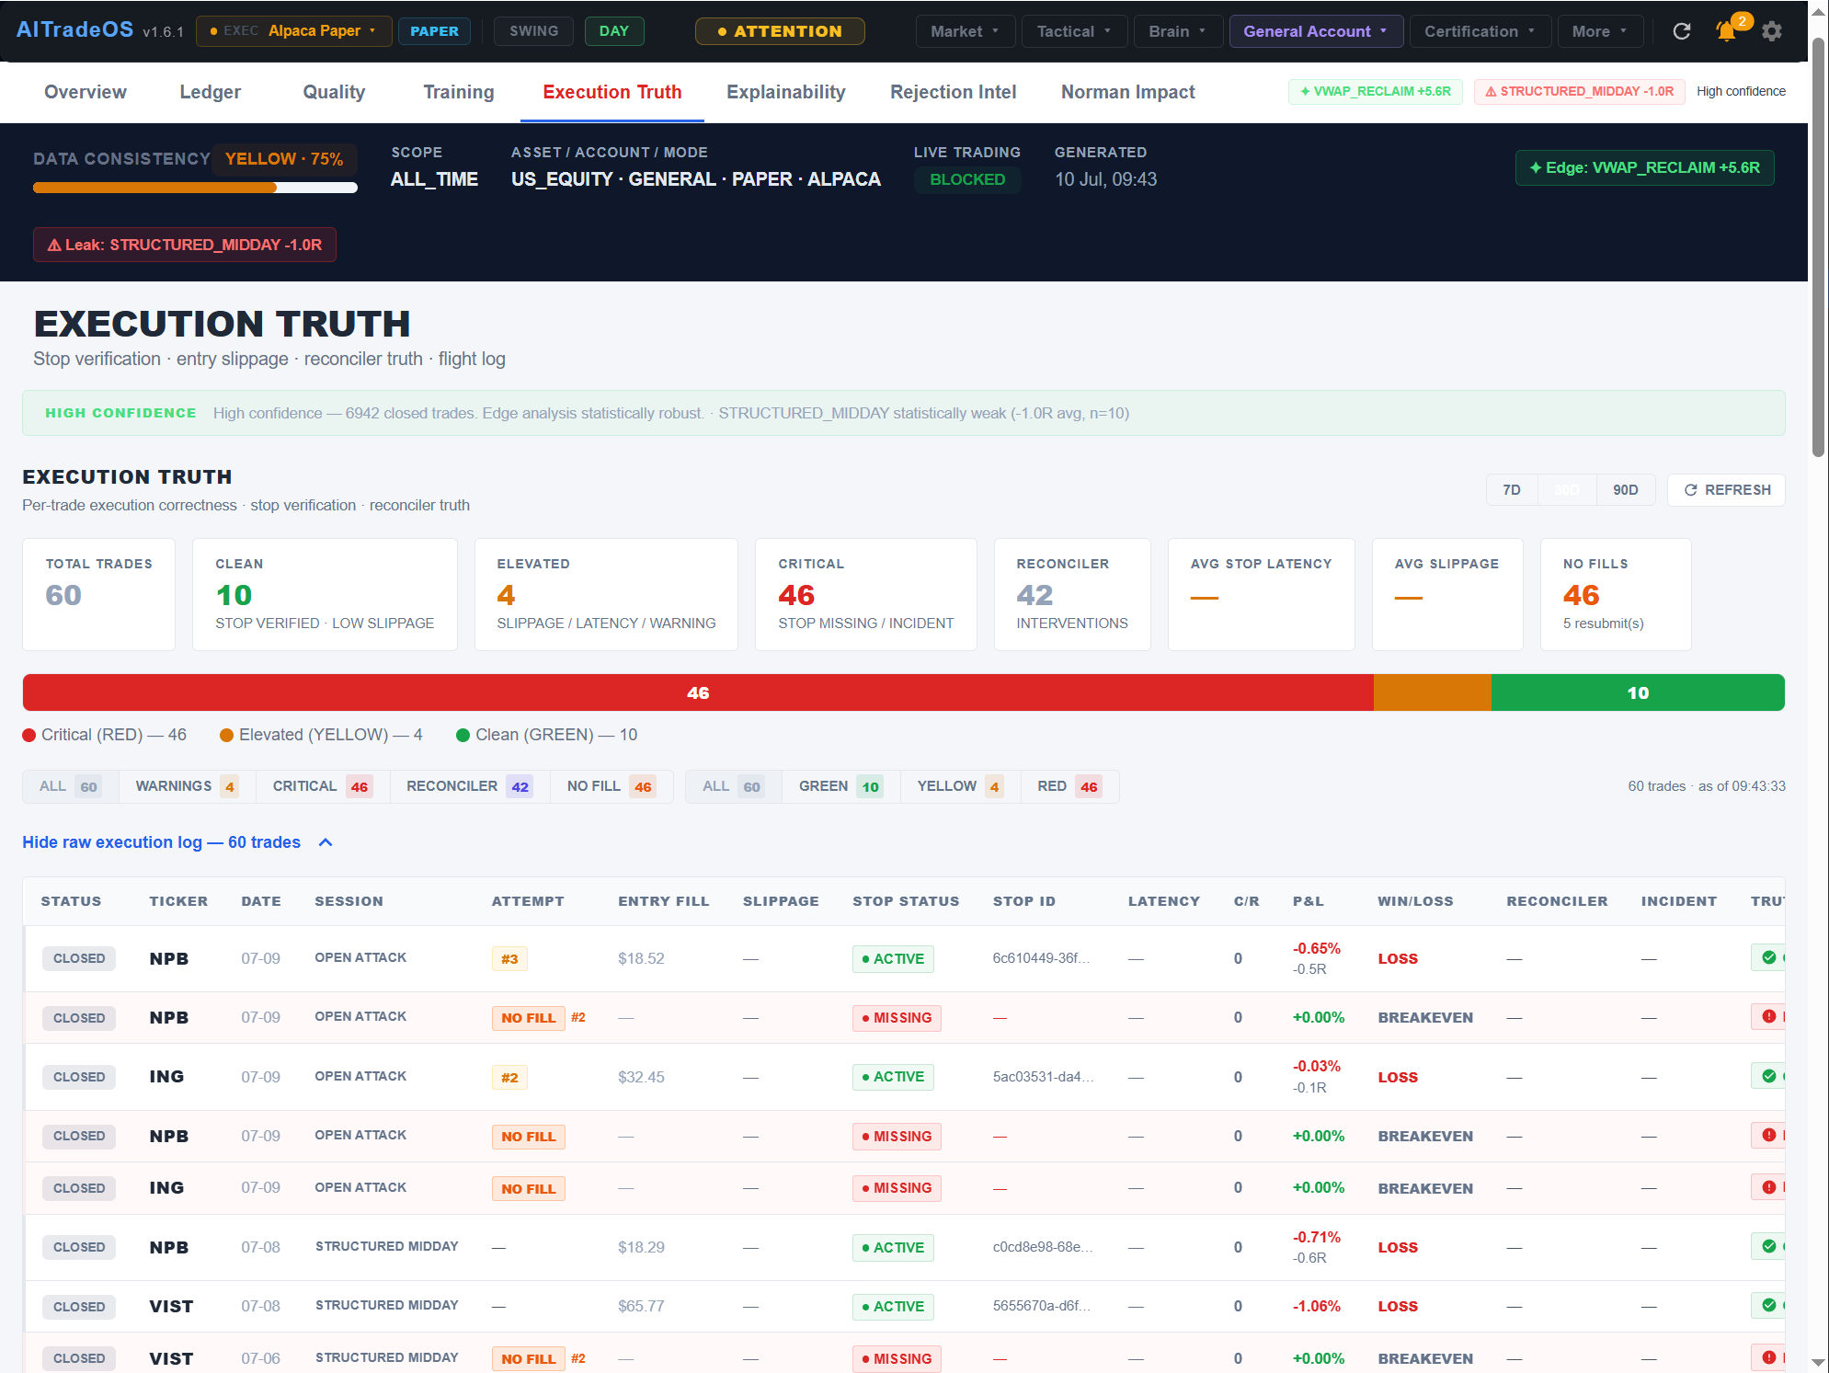Toggle PAPER mode badge
Viewport: 1829px width, 1373px height.
point(434,31)
